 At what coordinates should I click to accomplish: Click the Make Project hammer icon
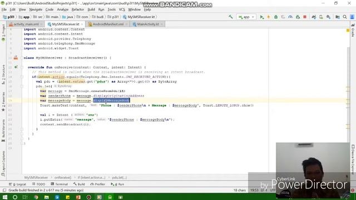click(231, 17)
